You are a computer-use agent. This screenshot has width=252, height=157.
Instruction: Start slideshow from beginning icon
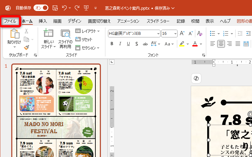click(x=86, y=8)
